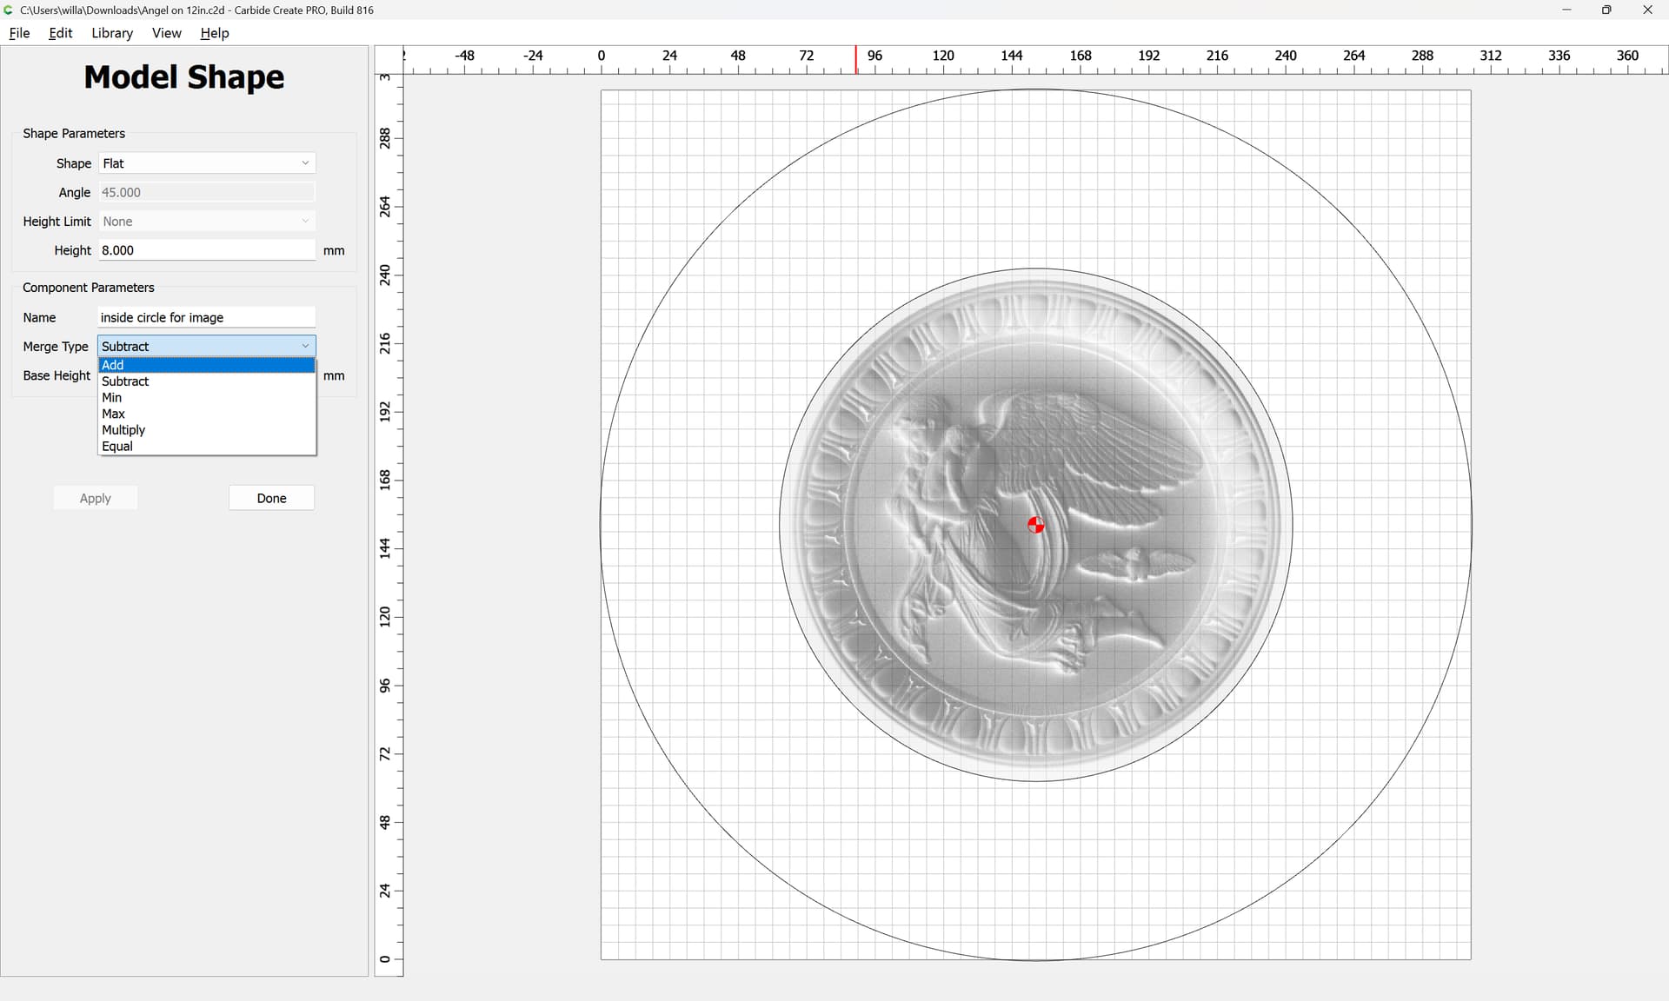Click the 'Model Shape' panel heading
This screenshot has height=1001, width=1669.
[x=184, y=77]
